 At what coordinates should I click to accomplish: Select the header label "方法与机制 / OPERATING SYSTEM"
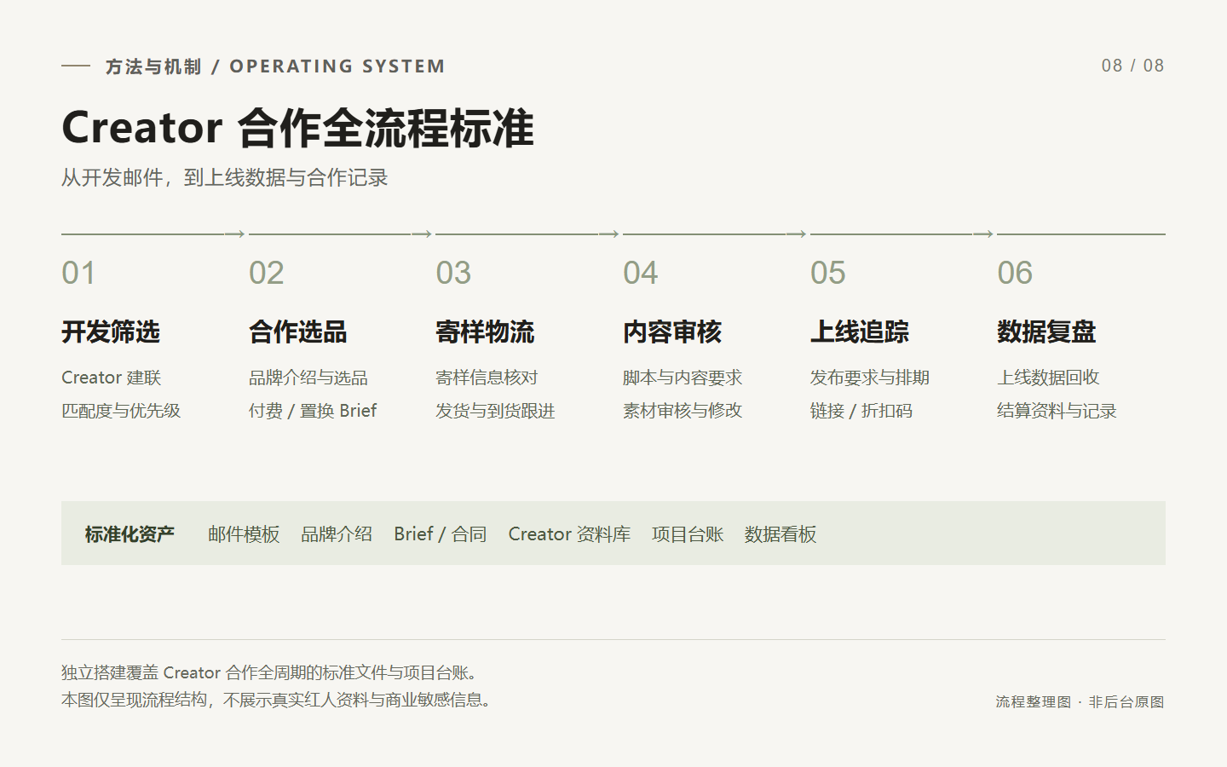pyautogui.click(x=275, y=66)
